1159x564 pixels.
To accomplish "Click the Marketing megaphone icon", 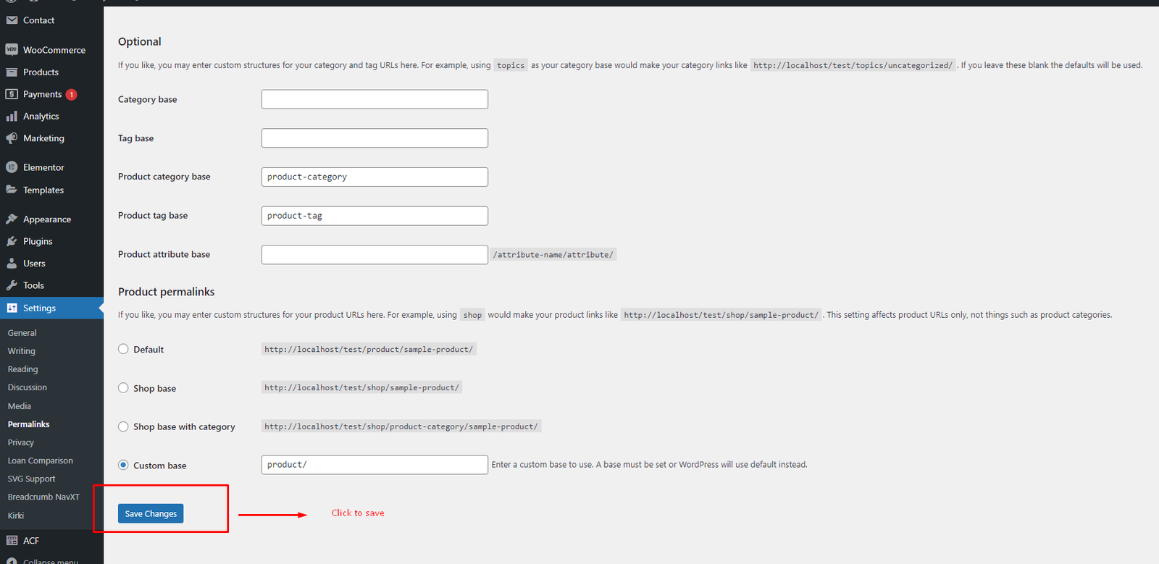I will [x=12, y=138].
